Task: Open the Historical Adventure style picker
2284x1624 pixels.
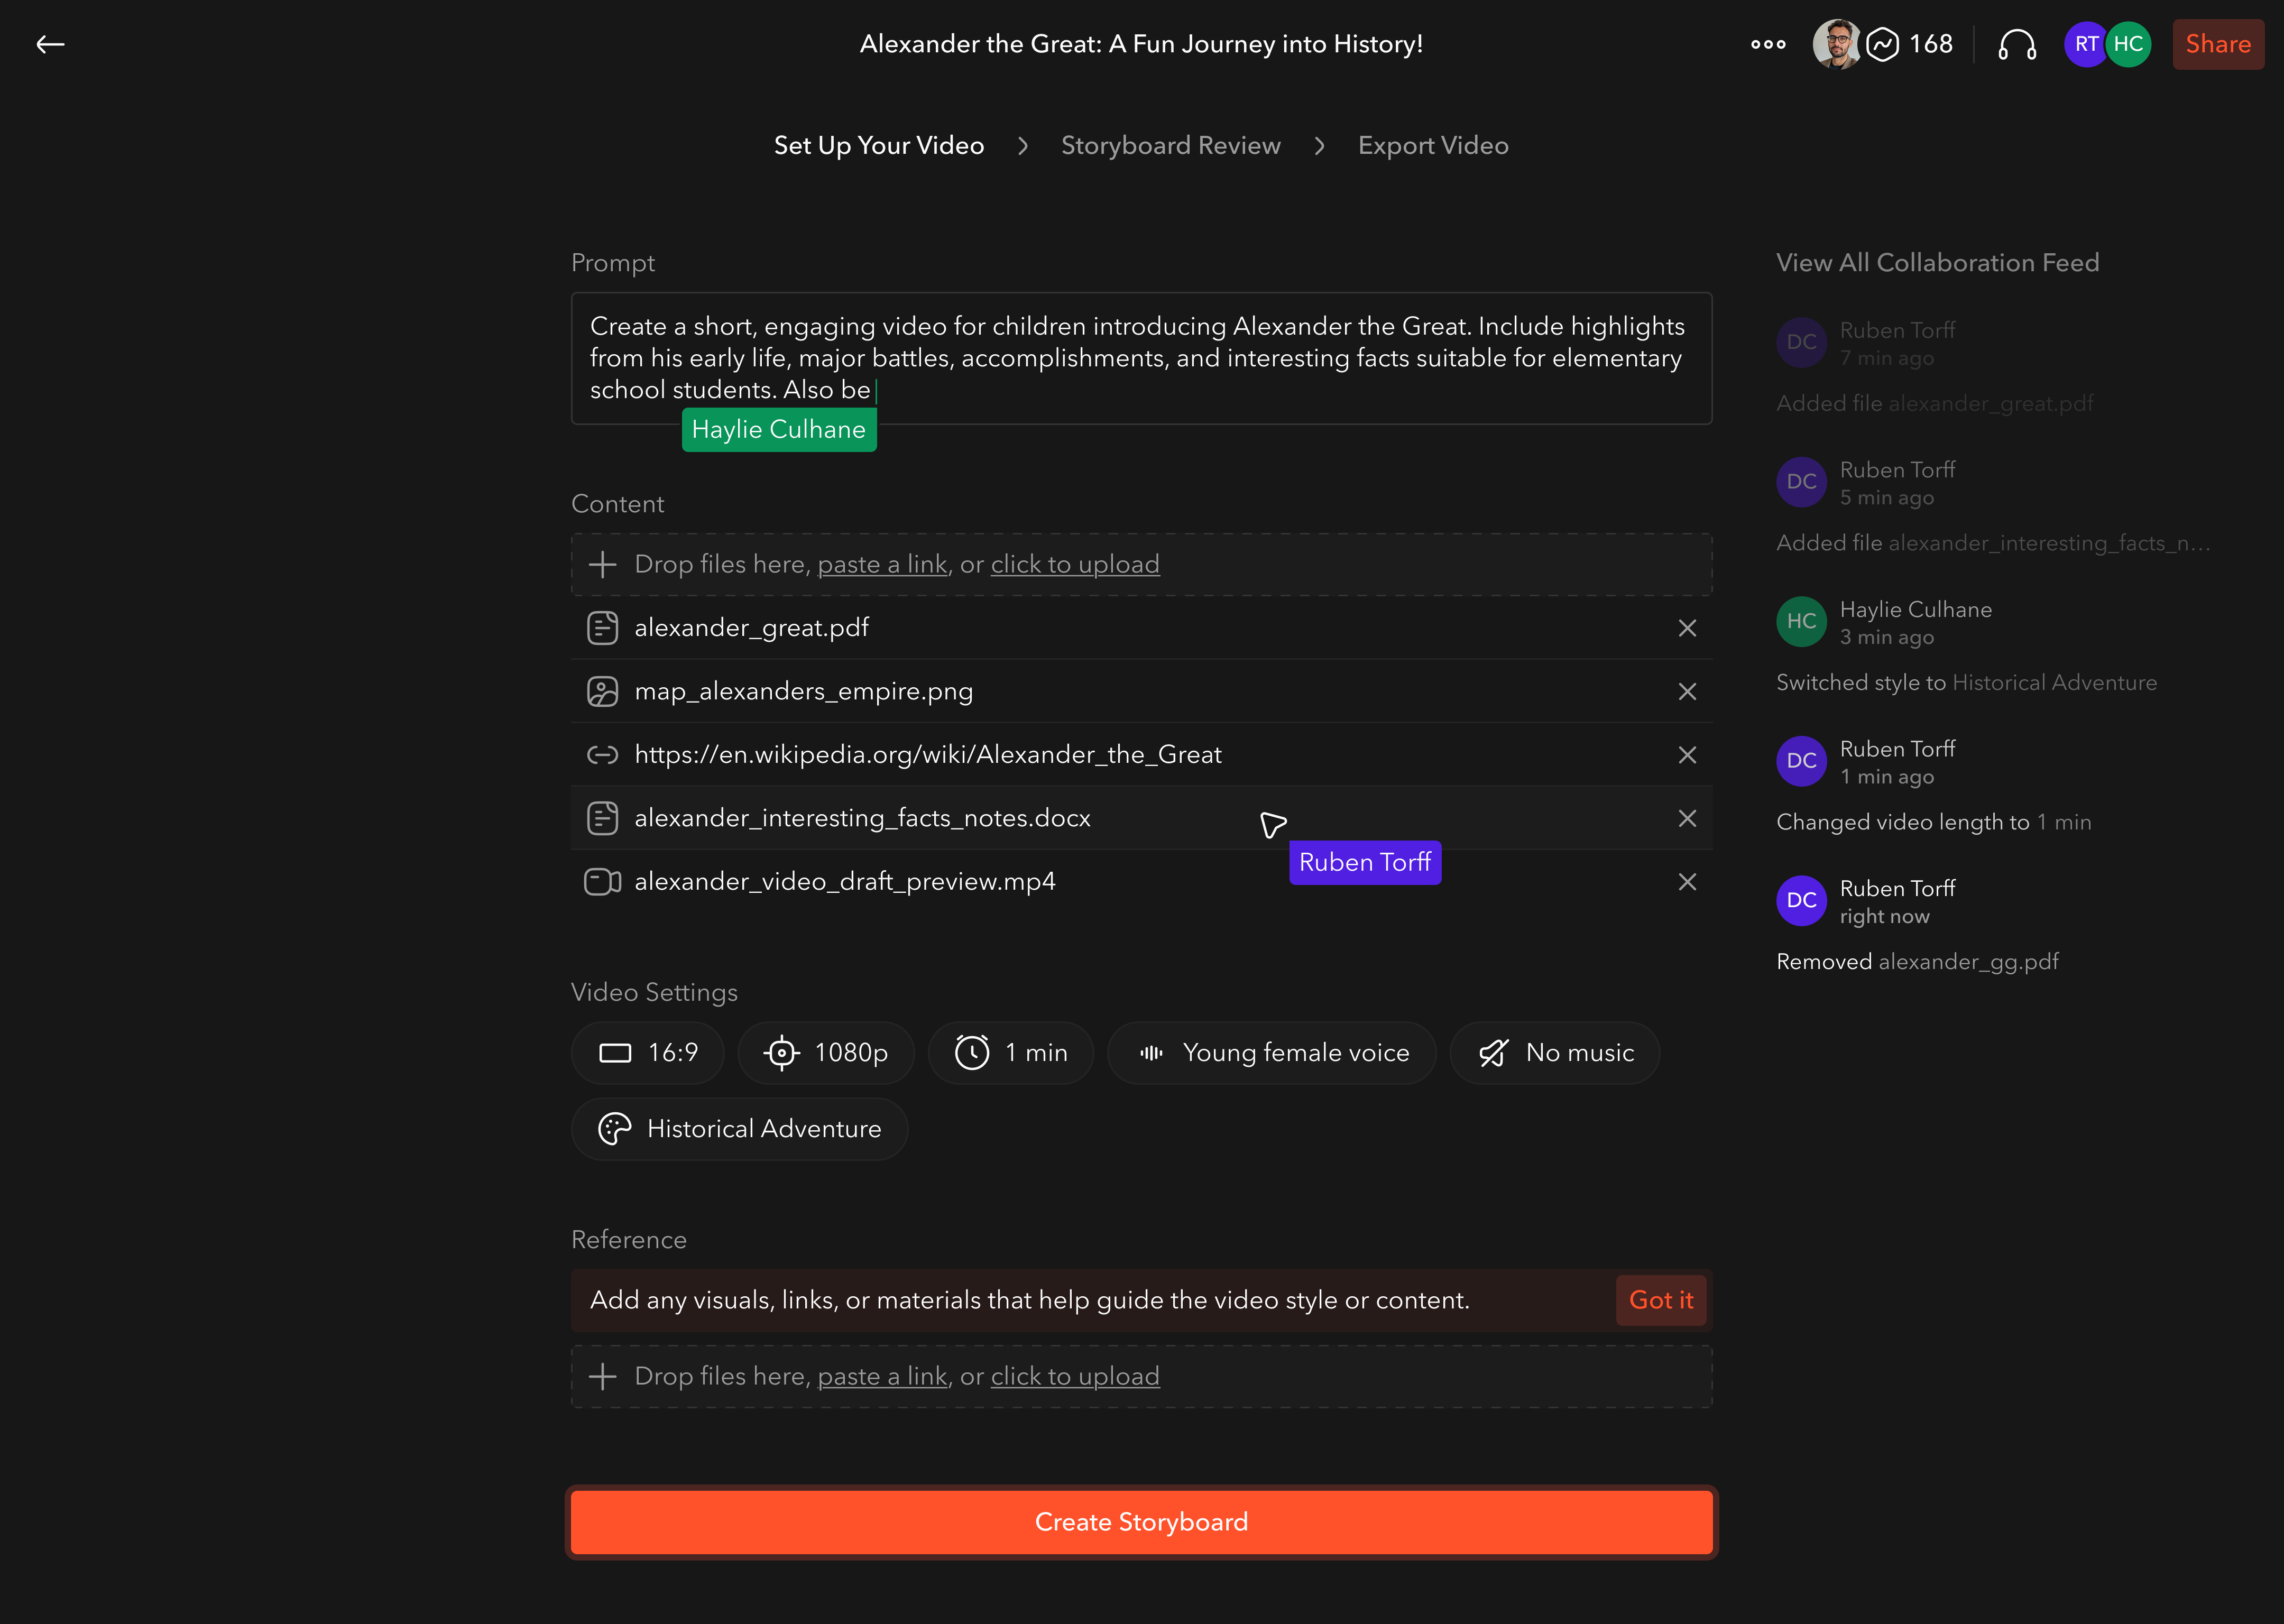Action: [x=739, y=1129]
